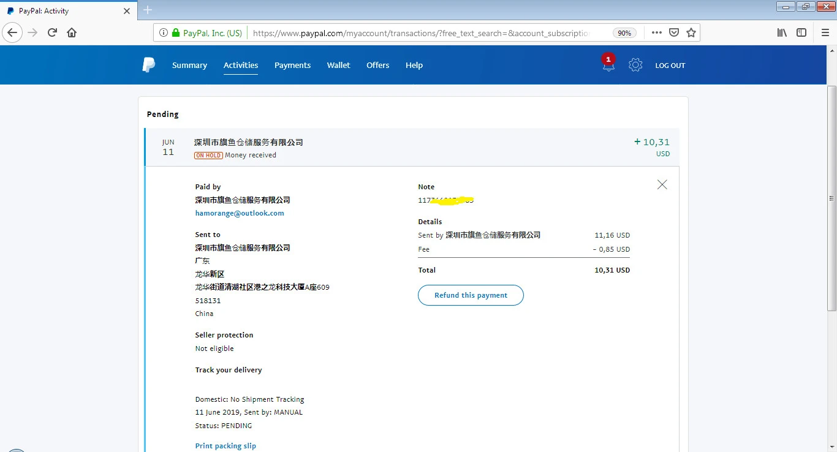The height and width of the screenshot is (452, 837).
Task: Open a new browser tab
Action: point(148,10)
